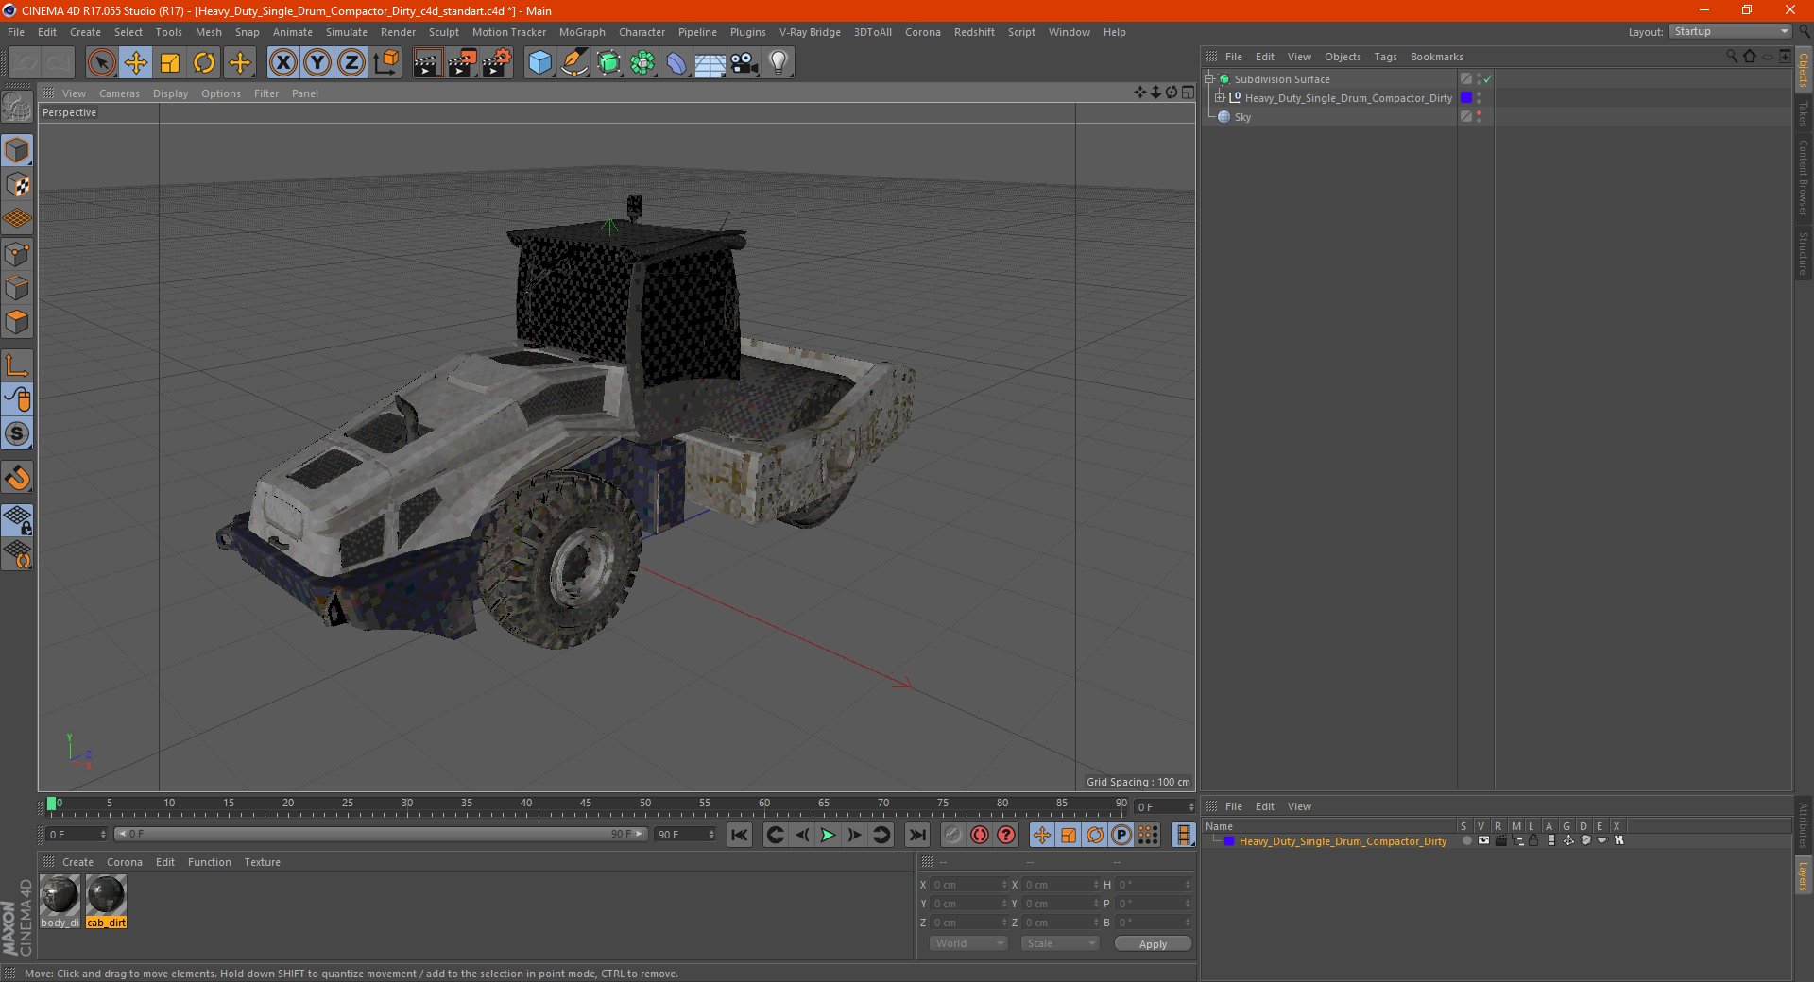Search objects with the magnifier icon
Viewport: 1814px width, 982px height.
coord(1732,57)
